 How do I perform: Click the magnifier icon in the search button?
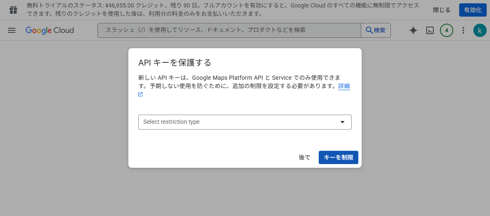[x=369, y=30]
